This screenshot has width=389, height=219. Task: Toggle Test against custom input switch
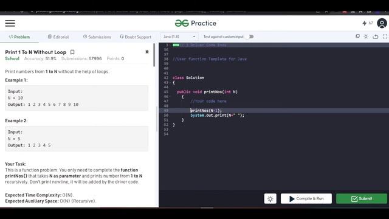click(x=249, y=36)
